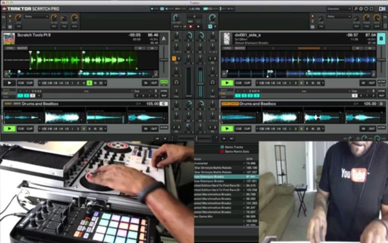
Task: Select the Game Mix row with BPM 99.000
Action: click(x=226, y=216)
